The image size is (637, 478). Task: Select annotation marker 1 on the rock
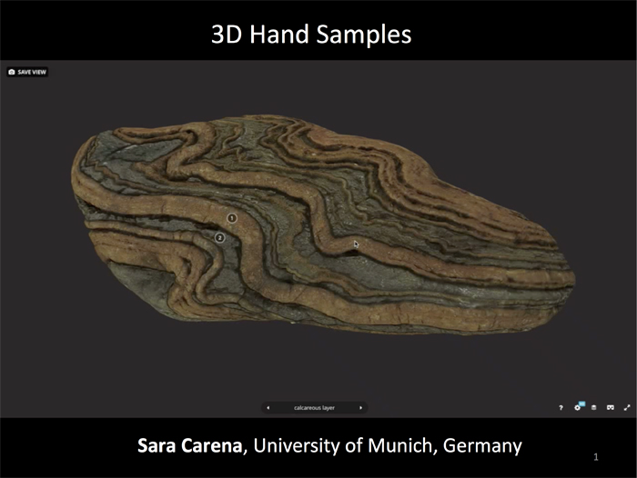click(x=231, y=218)
